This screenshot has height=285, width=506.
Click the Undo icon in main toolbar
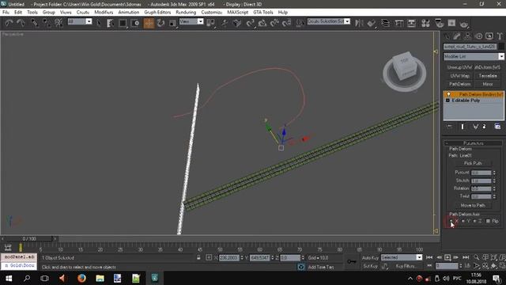[9, 23]
